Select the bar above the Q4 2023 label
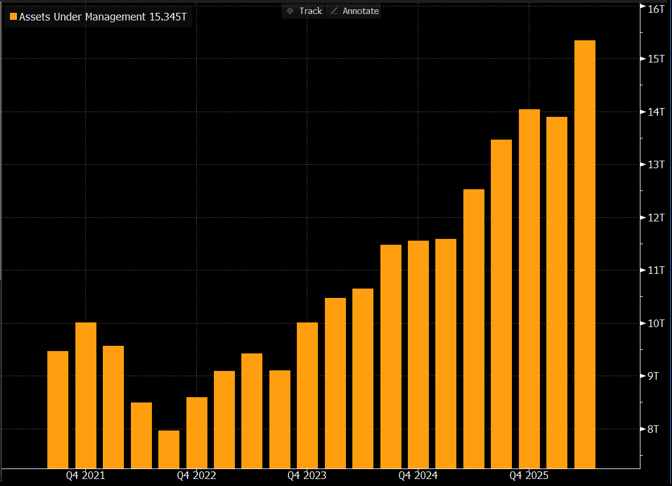The image size is (672, 486). 307,395
